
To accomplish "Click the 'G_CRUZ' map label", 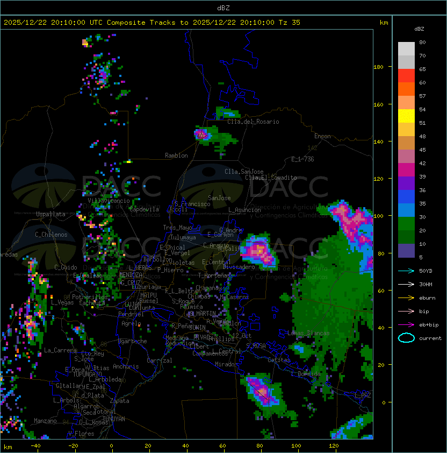I will coord(131,282).
